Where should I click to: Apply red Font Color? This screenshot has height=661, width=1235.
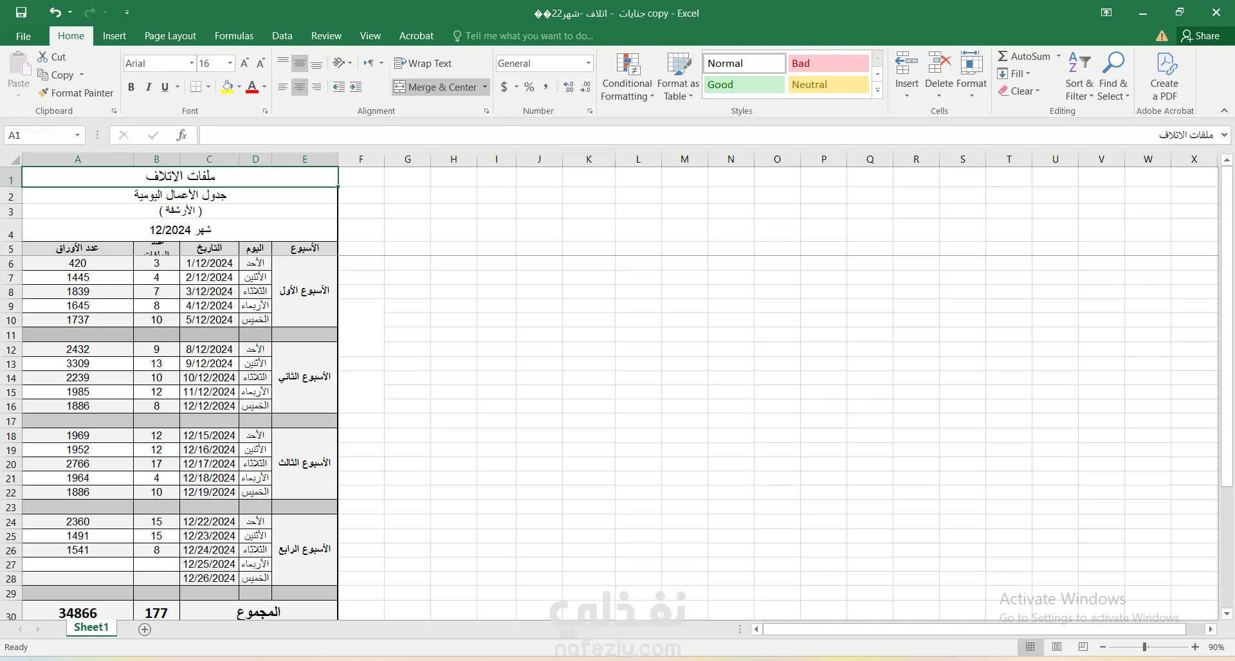(252, 87)
